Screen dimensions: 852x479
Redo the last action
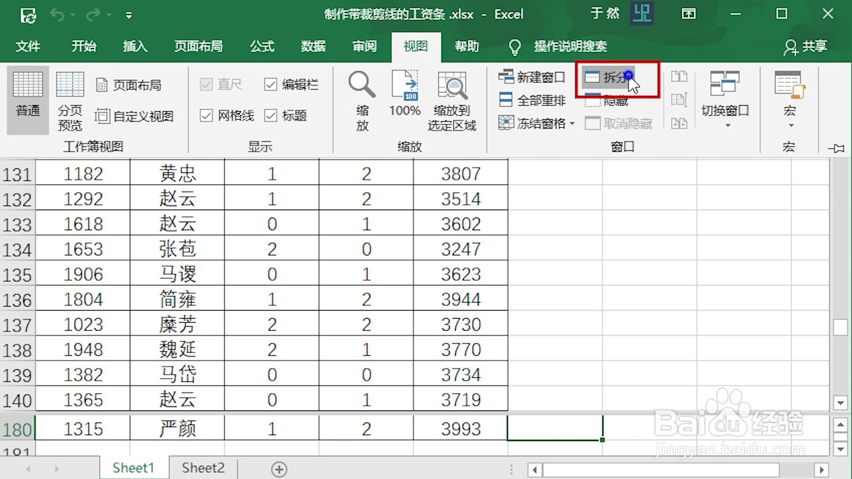(x=93, y=15)
